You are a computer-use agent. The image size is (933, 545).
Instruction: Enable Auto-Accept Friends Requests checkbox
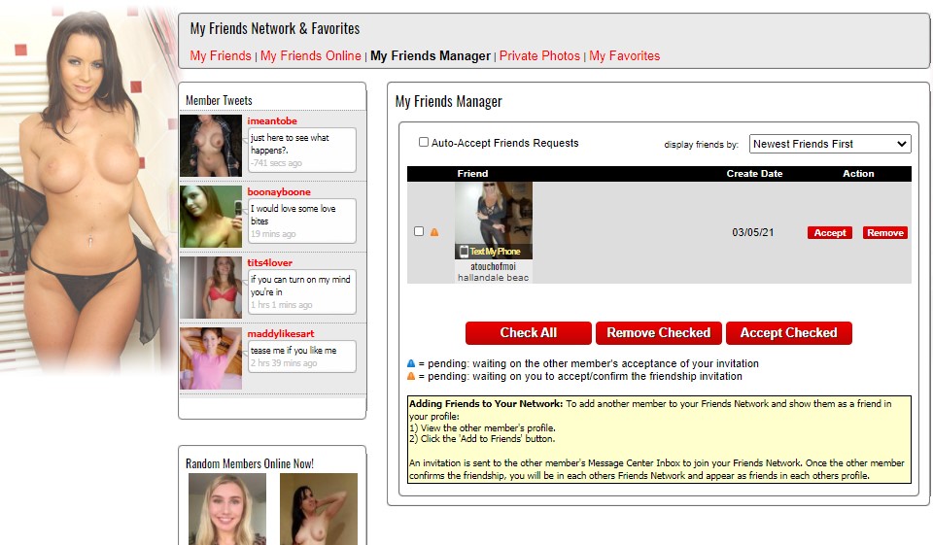pos(424,143)
